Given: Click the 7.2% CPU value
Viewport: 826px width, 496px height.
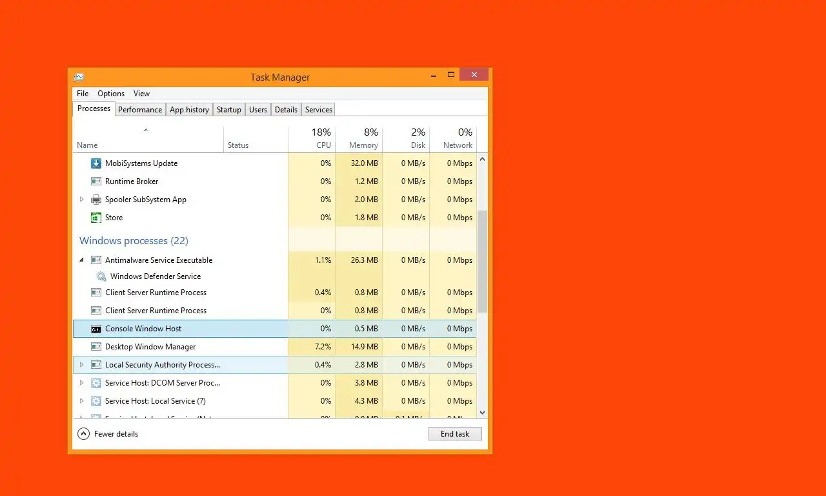Looking at the screenshot, I should 322,347.
